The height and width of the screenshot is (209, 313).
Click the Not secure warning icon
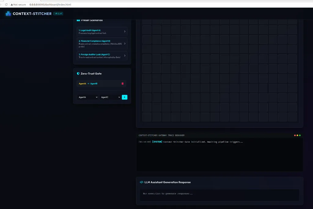[12, 5]
